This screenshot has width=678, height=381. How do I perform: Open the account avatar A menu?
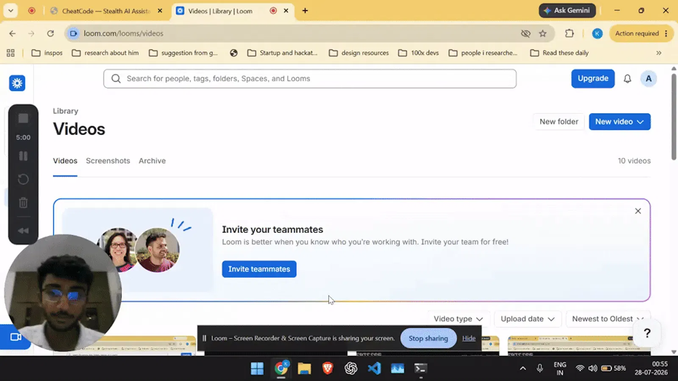click(x=648, y=79)
